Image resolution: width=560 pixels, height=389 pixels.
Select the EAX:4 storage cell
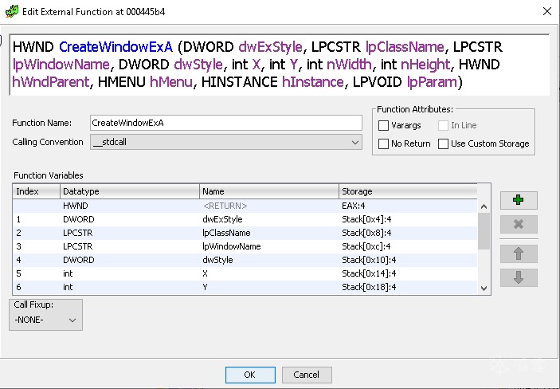[408, 206]
